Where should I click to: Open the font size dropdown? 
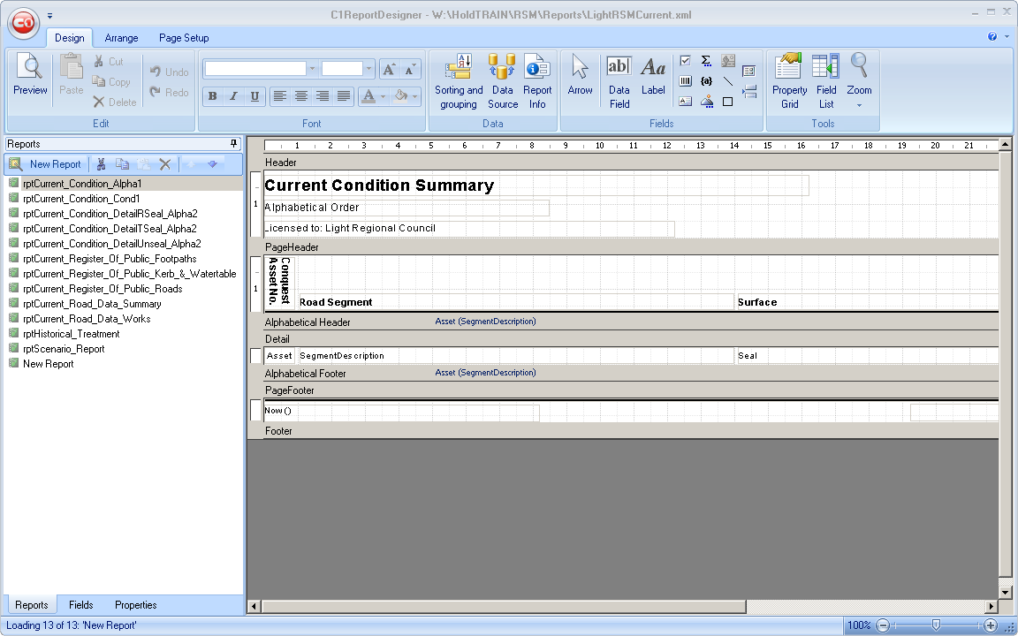click(x=368, y=68)
